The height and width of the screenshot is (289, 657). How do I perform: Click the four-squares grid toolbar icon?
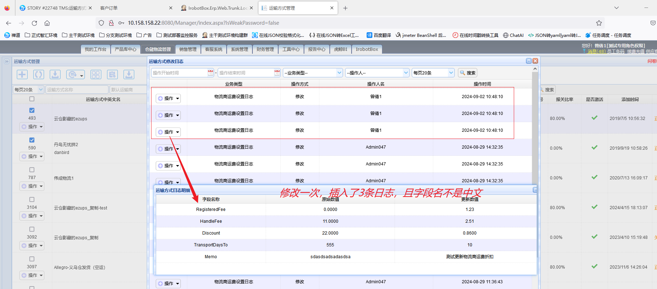96,74
